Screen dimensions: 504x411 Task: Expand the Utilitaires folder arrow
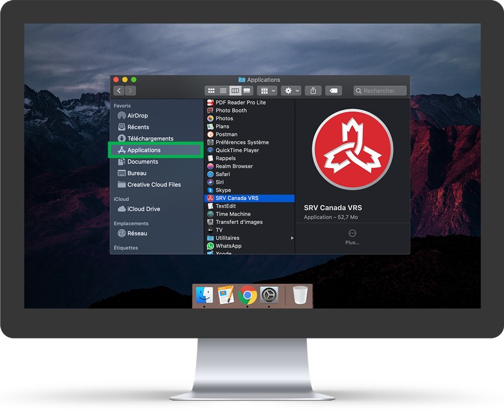click(292, 238)
